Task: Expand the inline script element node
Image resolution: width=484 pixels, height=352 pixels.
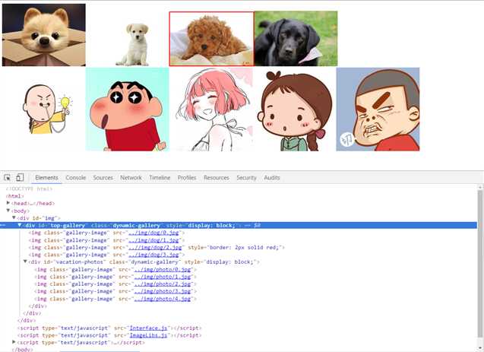Action: point(14,342)
